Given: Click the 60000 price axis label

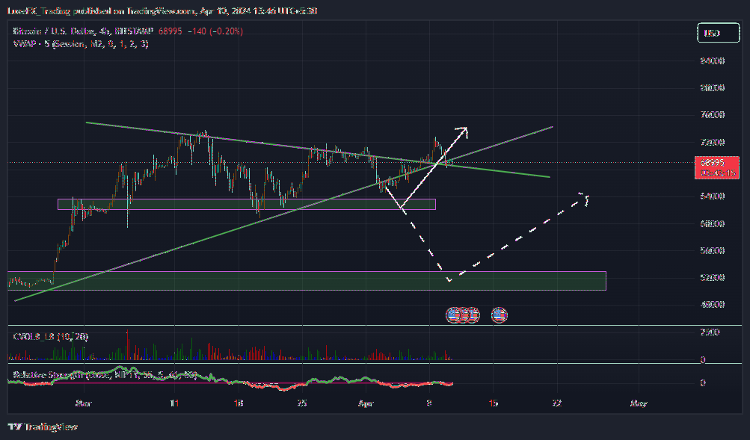Looking at the screenshot, I should 712,223.
